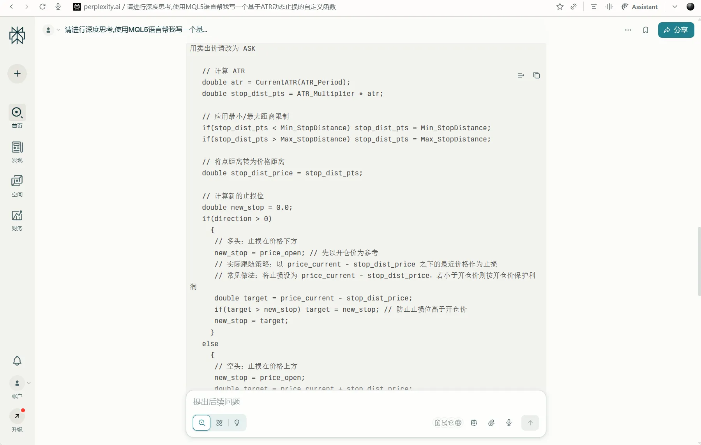Switch to the lightbulb research mode
The height and width of the screenshot is (445, 701).
pos(237,423)
